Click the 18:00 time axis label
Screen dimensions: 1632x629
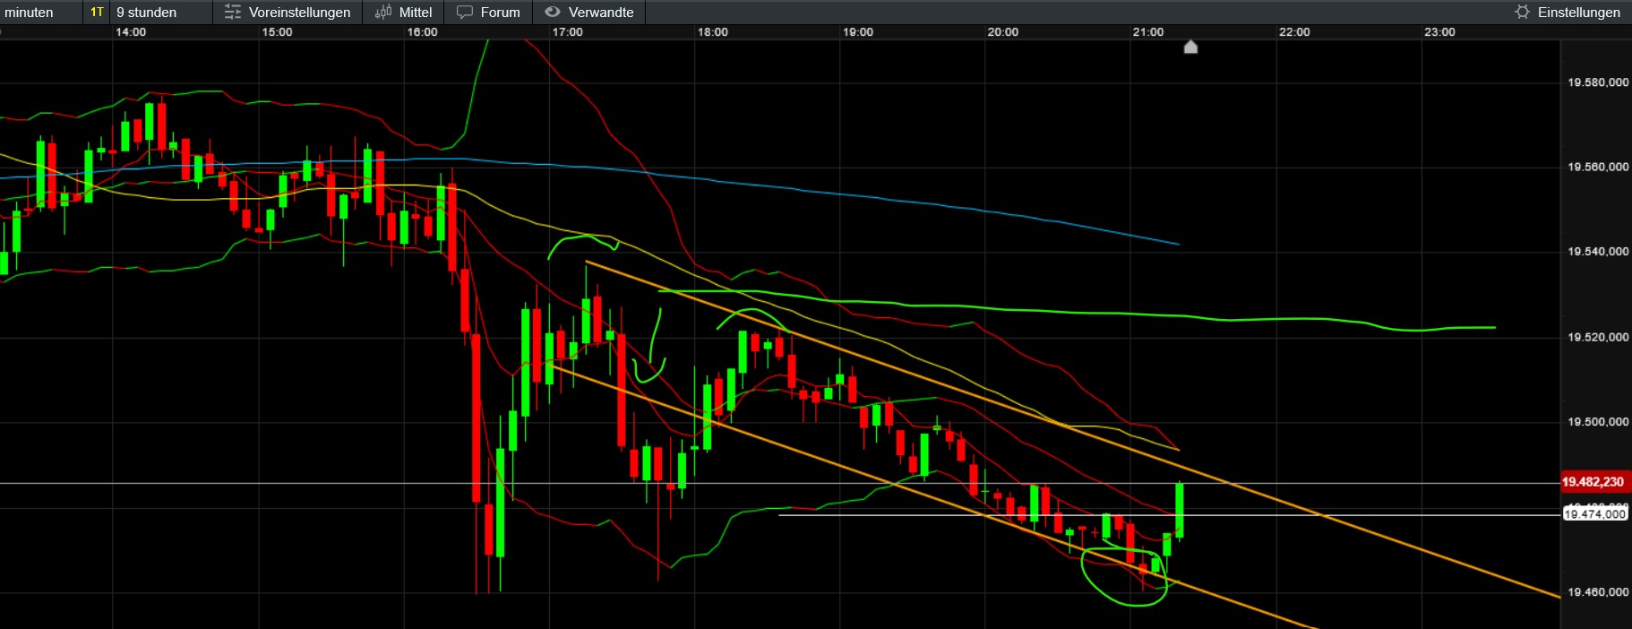tap(712, 32)
